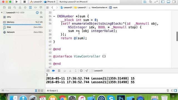Toggle the Navigator panel visibility

coord(163,2)
